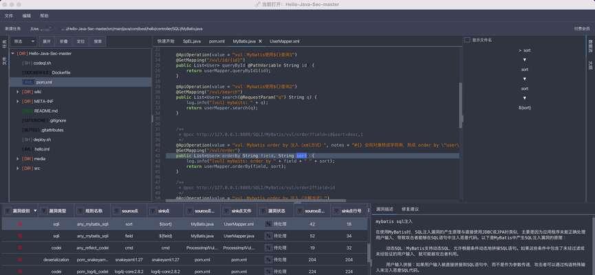Switch to the UserMapper.xml tab
Image resolution: width=595 pixels, height=275 pixels.
coord(284,41)
